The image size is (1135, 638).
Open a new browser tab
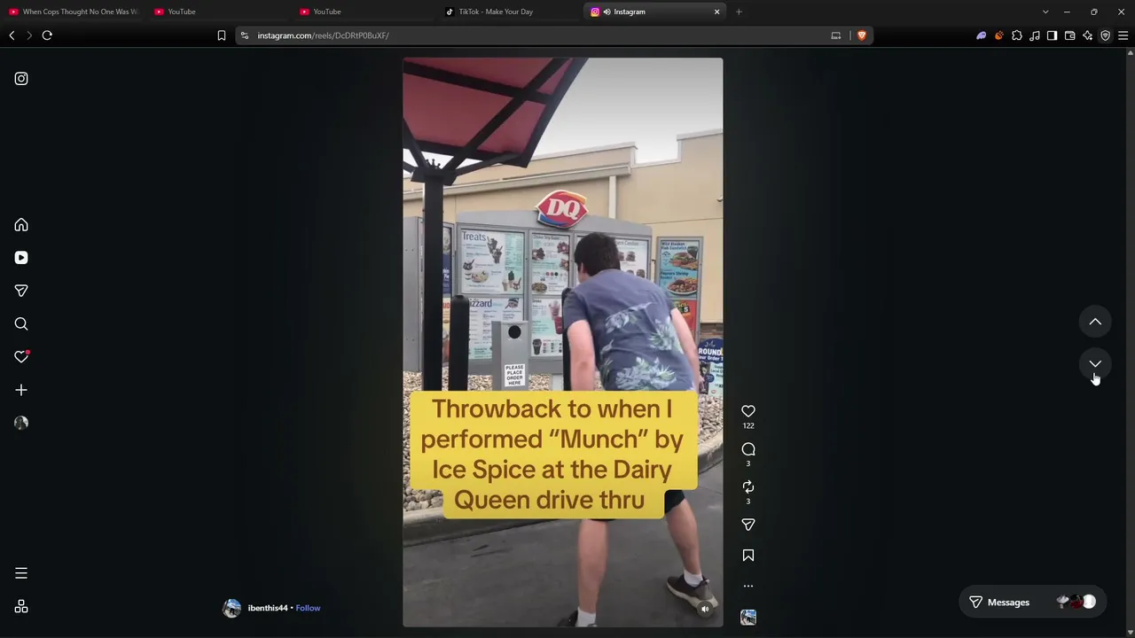[x=739, y=12]
